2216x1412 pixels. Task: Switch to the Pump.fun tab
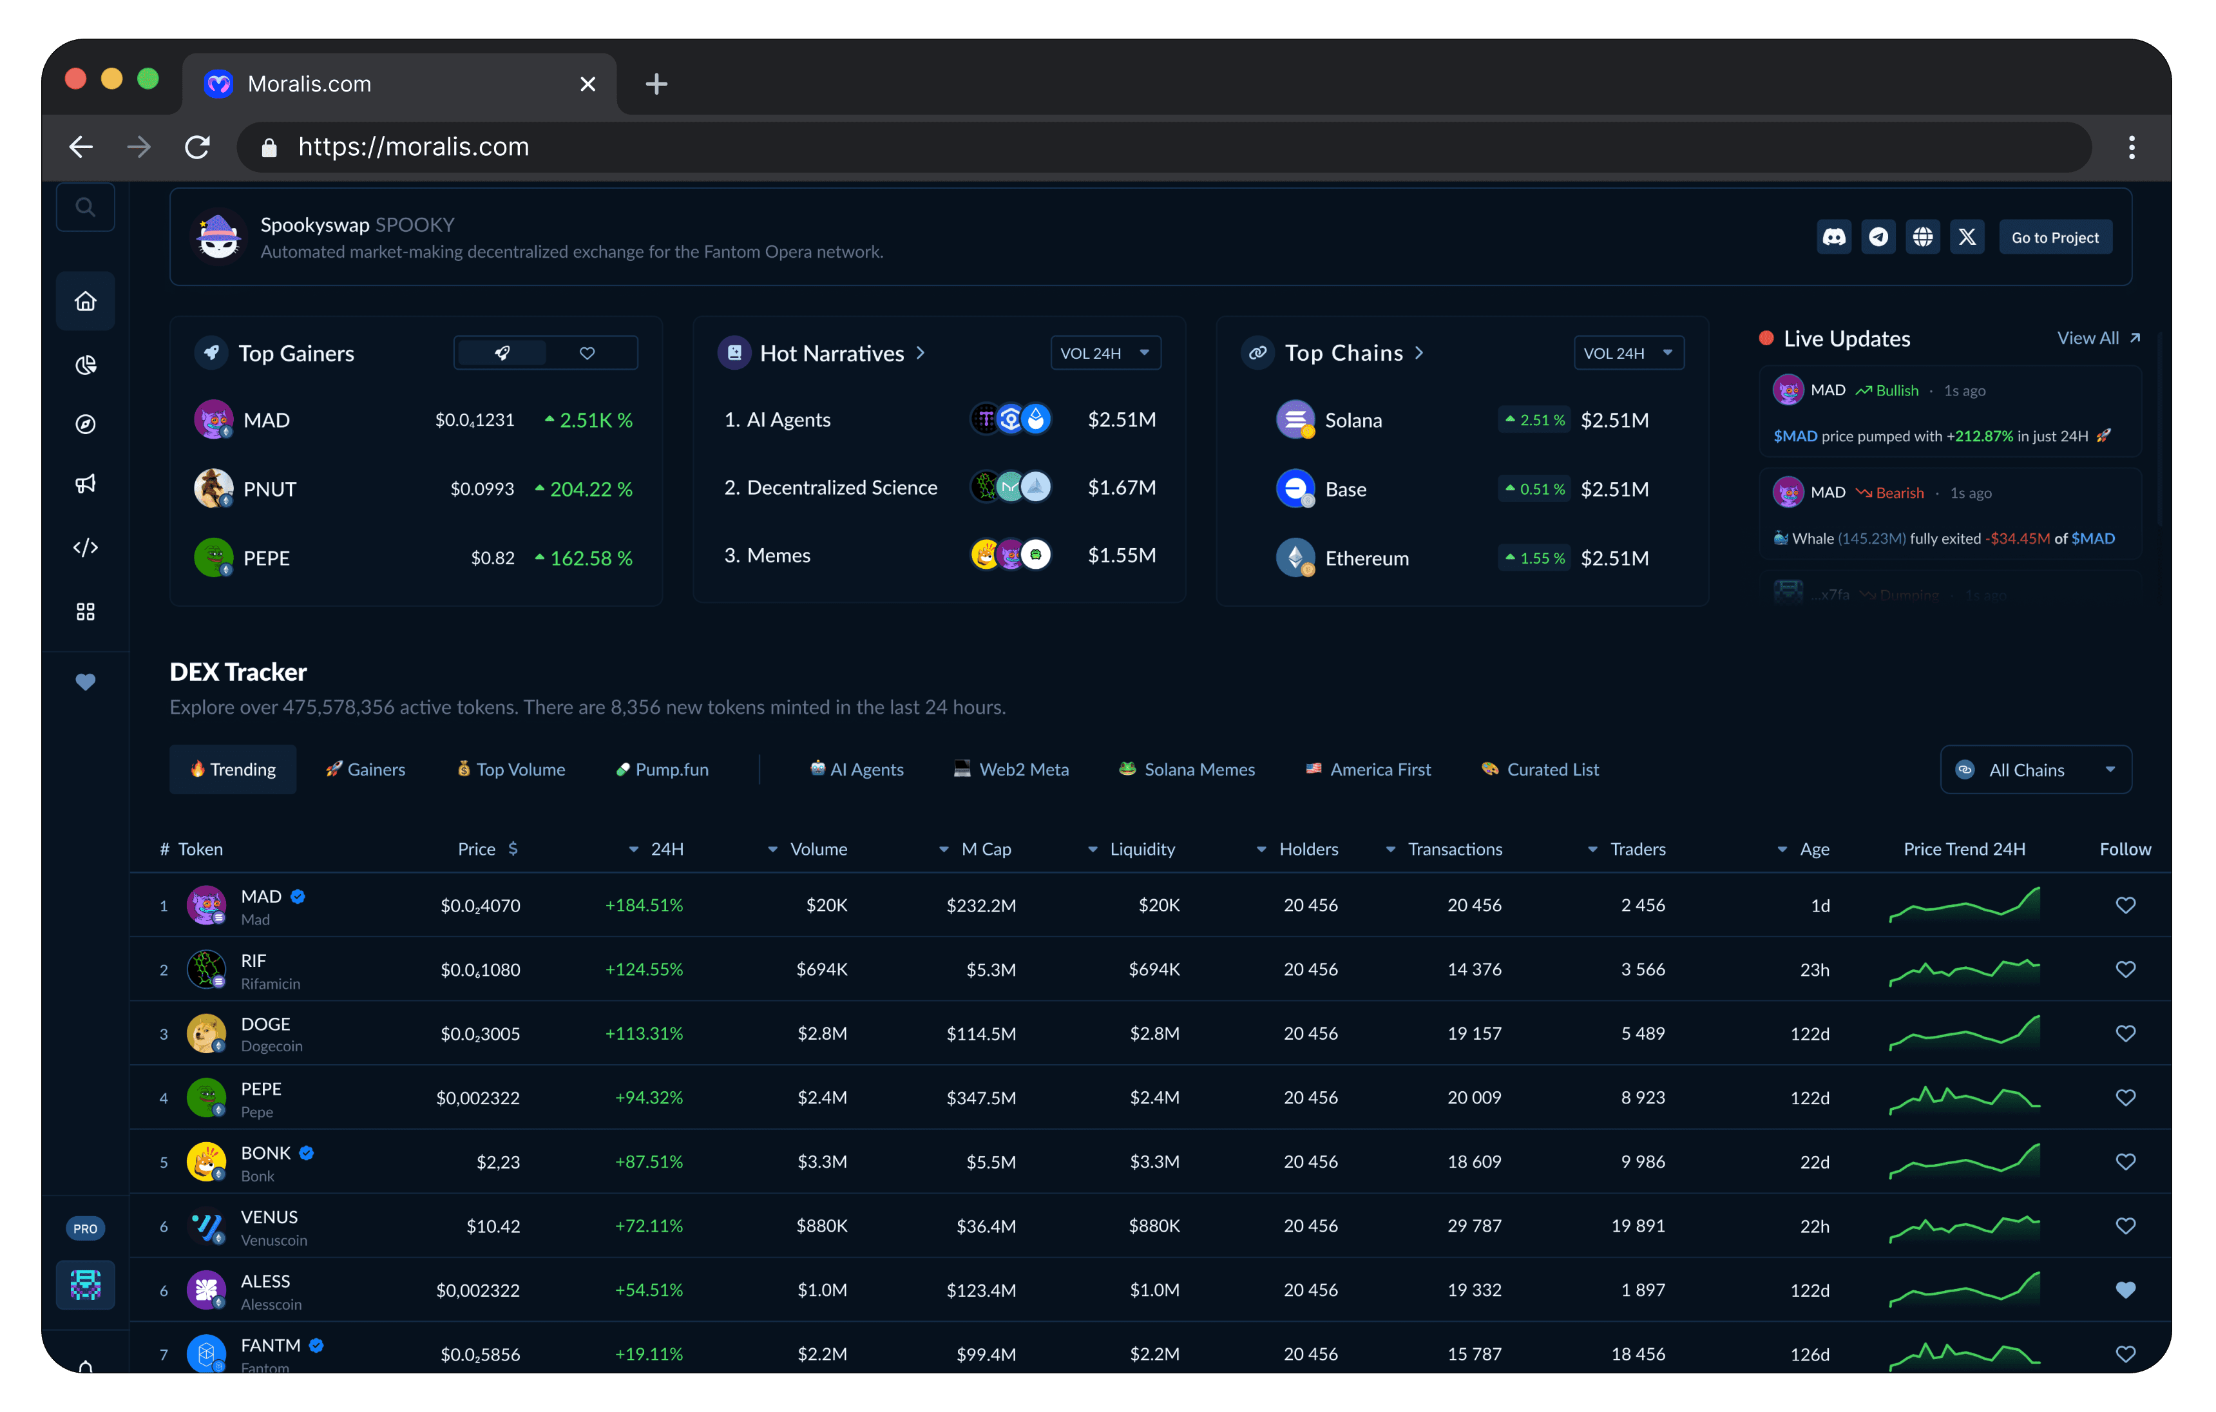pyautogui.click(x=662, y=770)
